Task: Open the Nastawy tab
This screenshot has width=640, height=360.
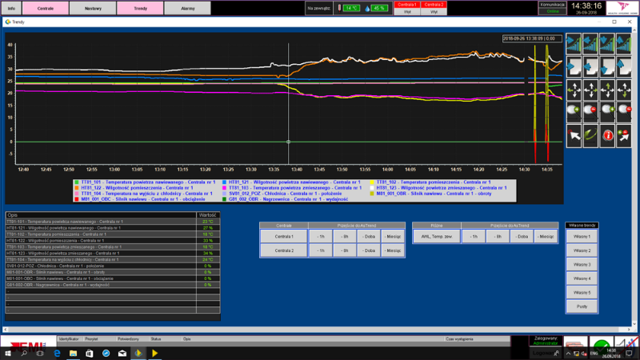Action: point(93,8)
